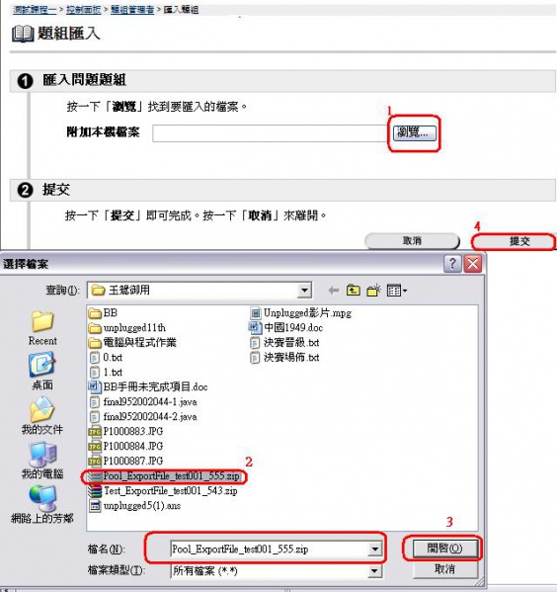This screenshot has height=592, width=557.
Task: Go up one folder level
Action: pos(354,291)
